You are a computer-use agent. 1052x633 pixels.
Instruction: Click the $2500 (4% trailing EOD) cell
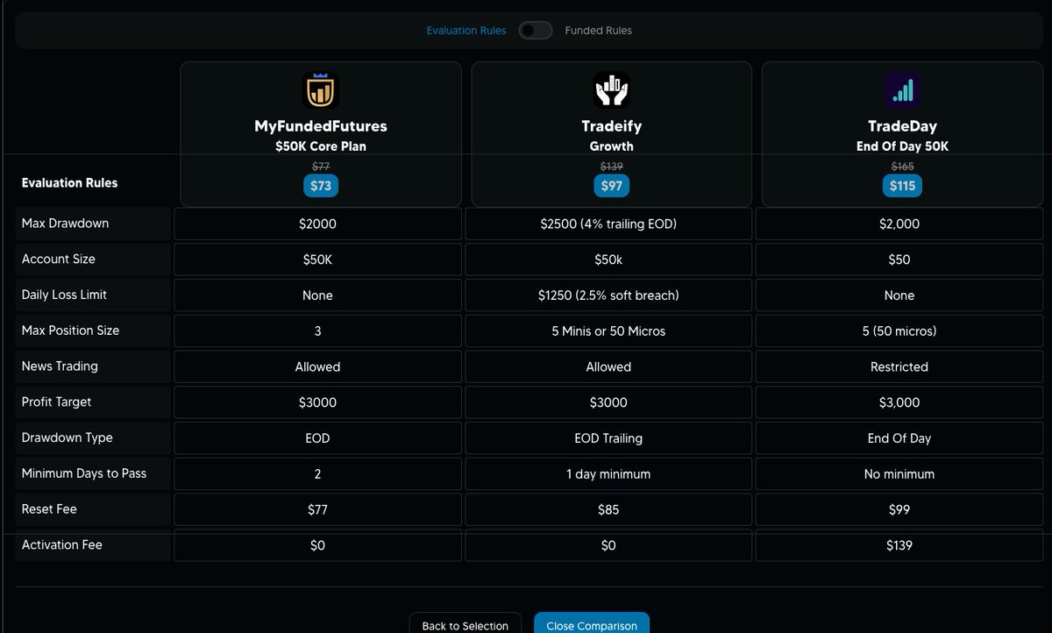[608, 224]
